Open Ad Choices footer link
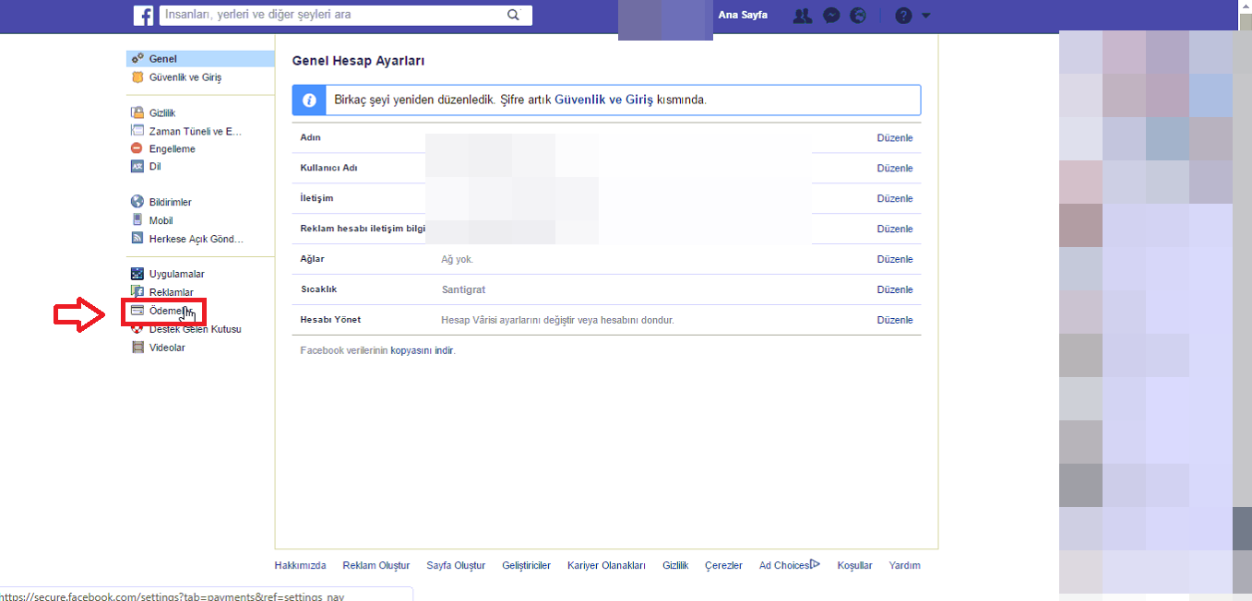This screenshot has height=601, width=1252. pos(790,565)
